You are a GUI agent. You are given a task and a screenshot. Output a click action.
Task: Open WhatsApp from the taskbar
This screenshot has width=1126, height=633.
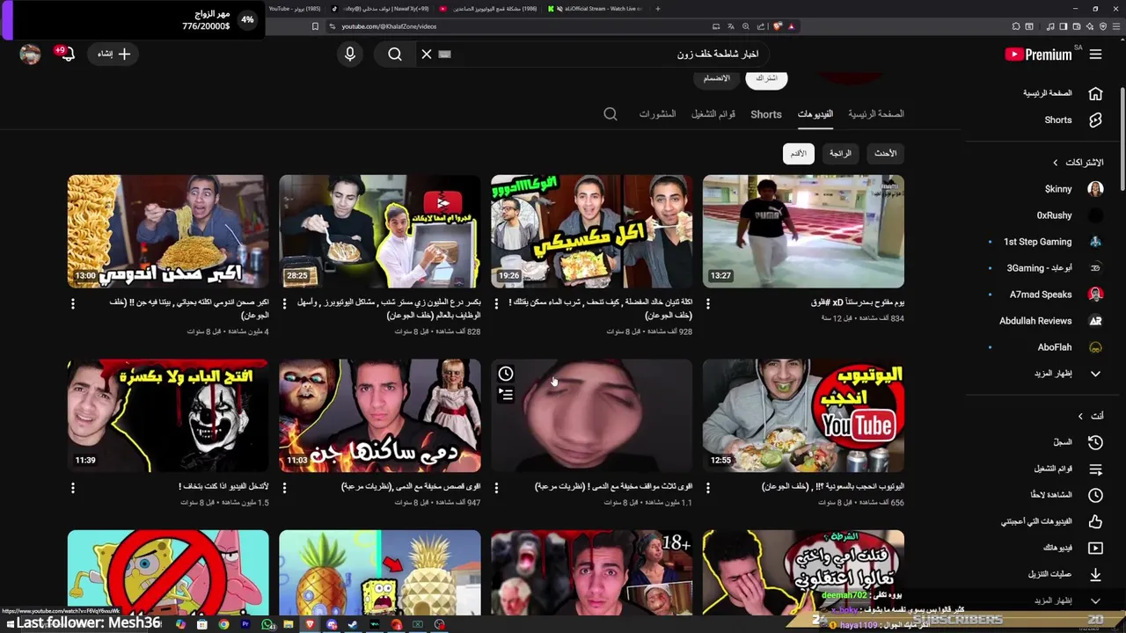[x=267, y=624]
